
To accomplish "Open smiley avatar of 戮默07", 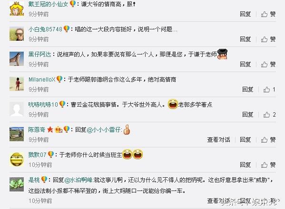I will point(17,159).
